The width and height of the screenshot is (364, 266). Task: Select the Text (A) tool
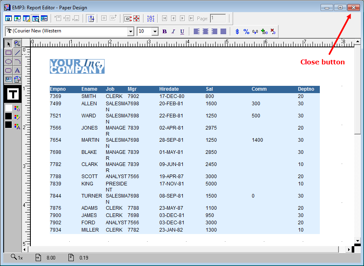17,70
